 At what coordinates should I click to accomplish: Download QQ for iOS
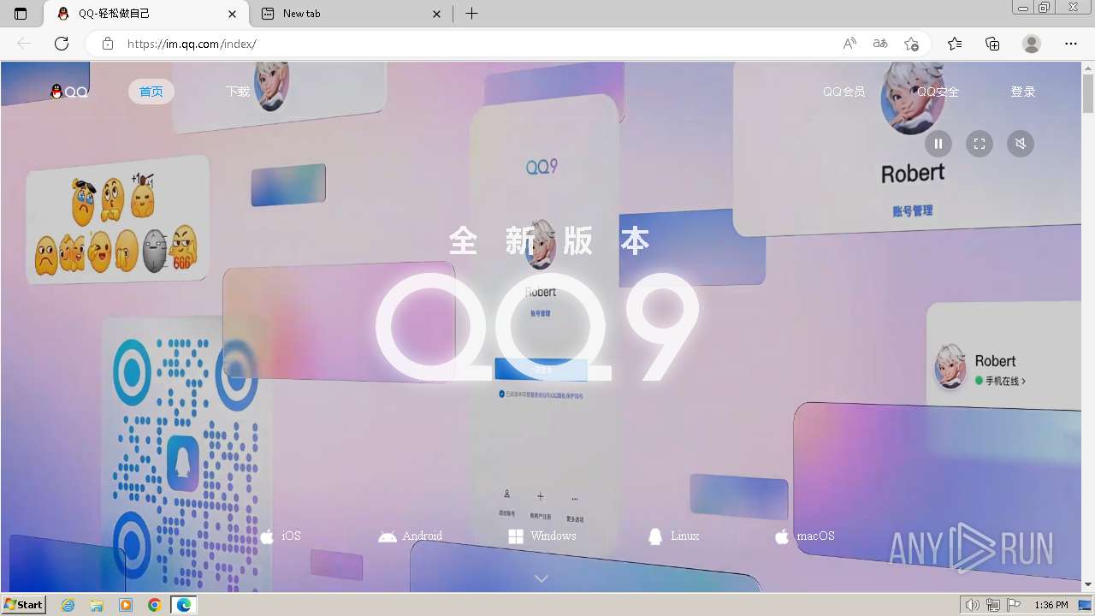point(281,536)
